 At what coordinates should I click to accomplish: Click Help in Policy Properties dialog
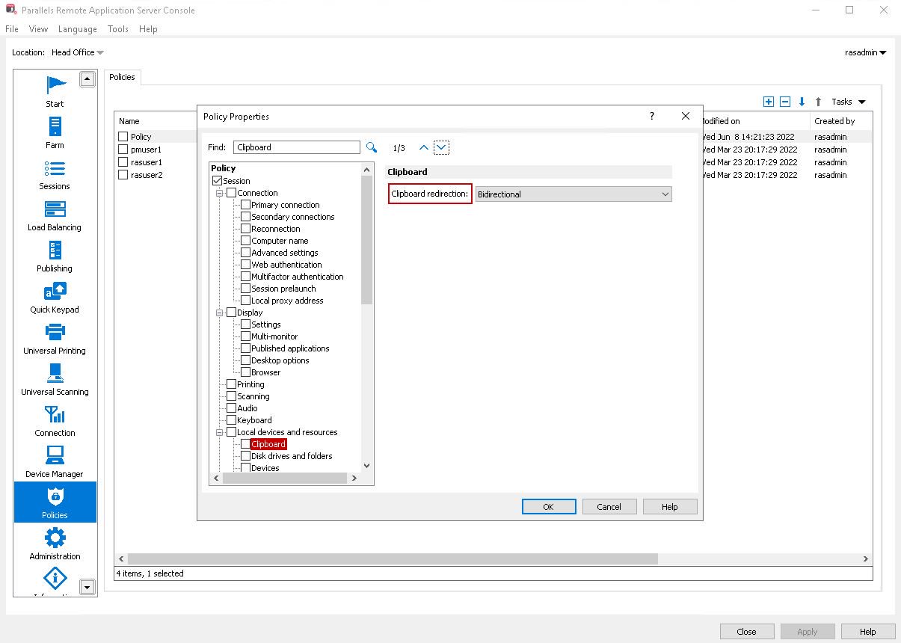670,507
